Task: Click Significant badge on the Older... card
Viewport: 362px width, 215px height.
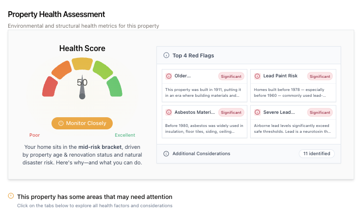Action: 231,76
